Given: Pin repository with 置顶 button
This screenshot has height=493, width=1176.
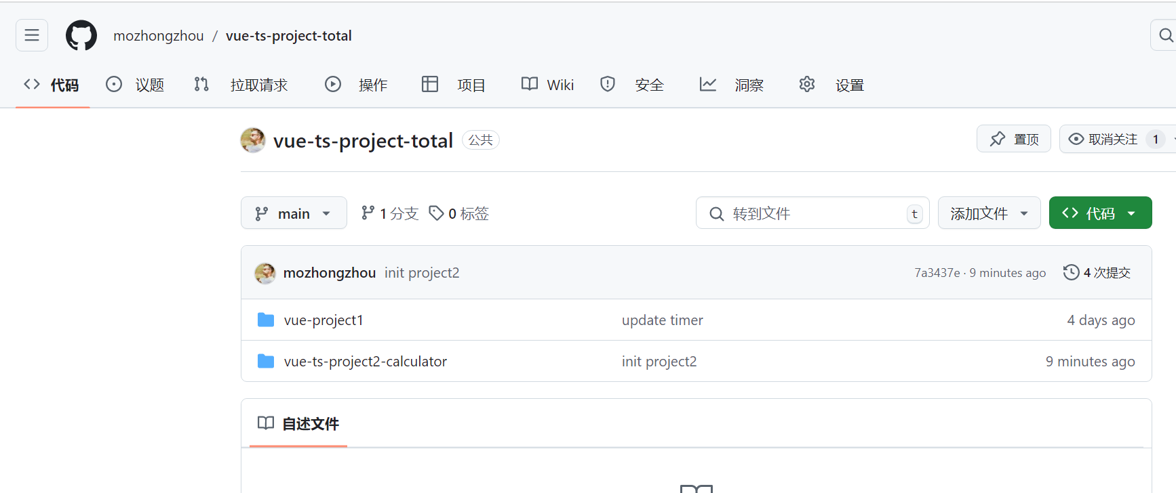Looking at the screenshot, I should [1014, 139].
